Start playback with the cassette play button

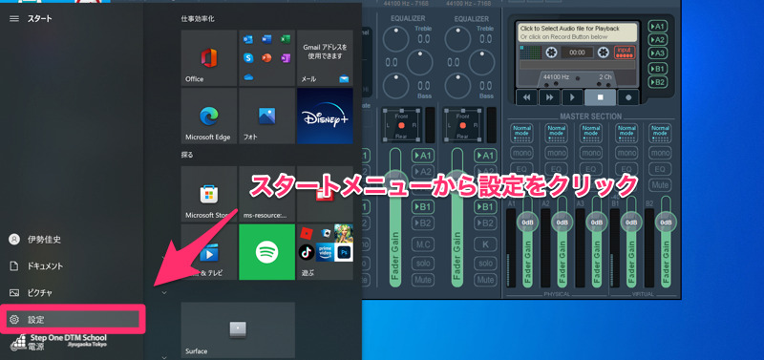572,97
